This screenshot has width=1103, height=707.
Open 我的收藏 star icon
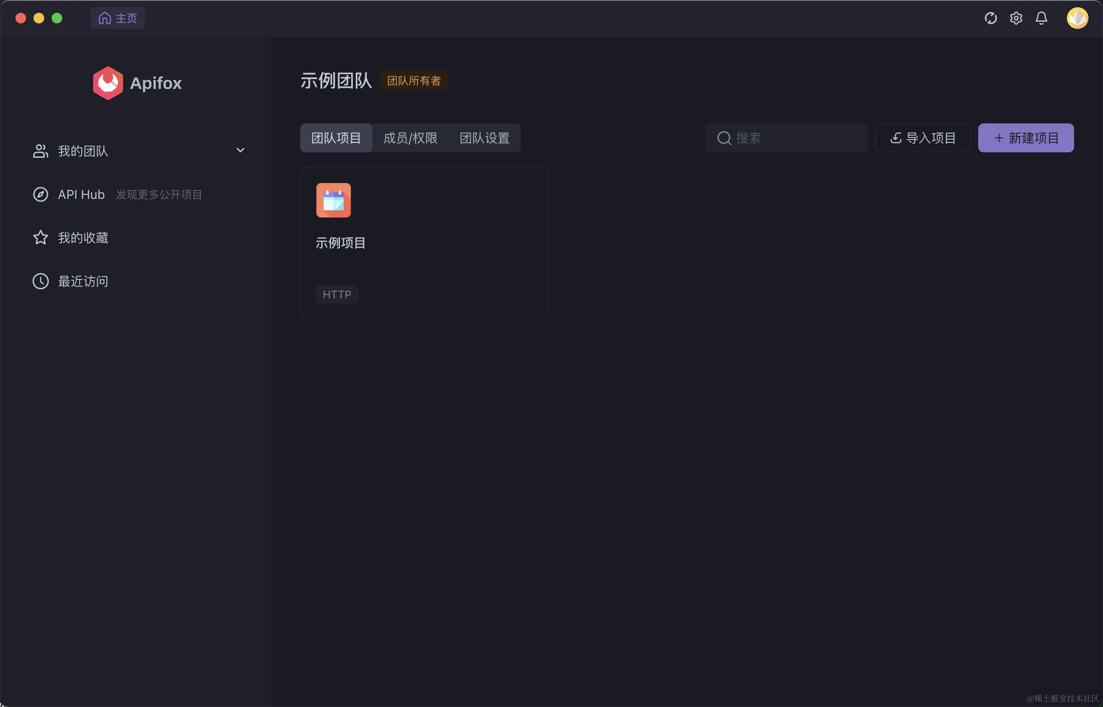tap(40, 238)
